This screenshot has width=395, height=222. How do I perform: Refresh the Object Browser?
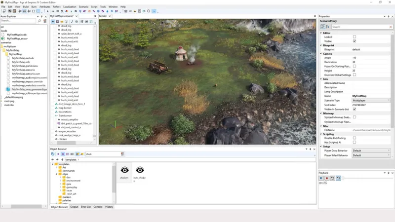pyautogui.click(x=53, y=154)
